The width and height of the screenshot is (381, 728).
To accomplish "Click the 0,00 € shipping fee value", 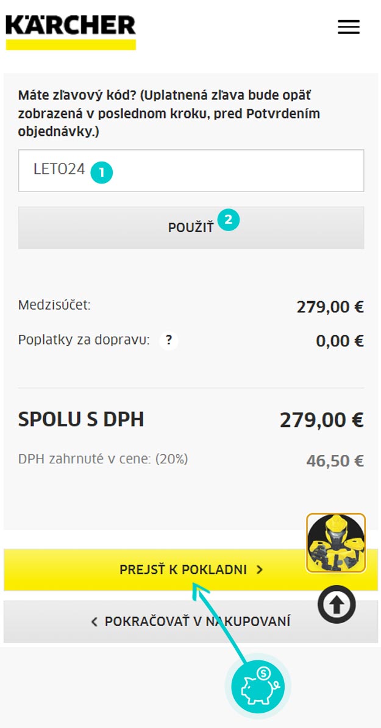I will pyautogui.click(x=340, y=341).
